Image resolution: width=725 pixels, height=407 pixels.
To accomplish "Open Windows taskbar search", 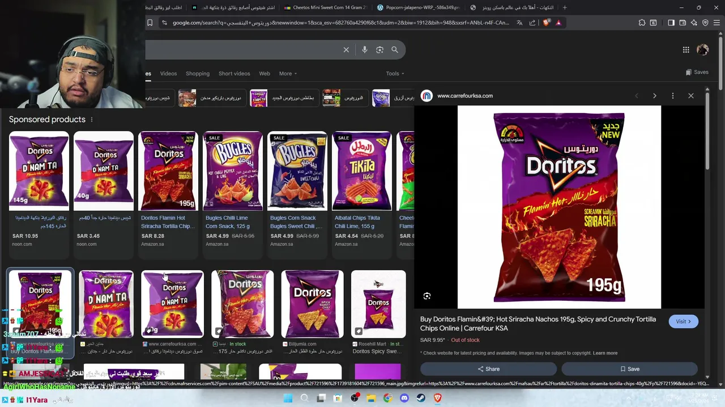I will [x=304, y=398].
